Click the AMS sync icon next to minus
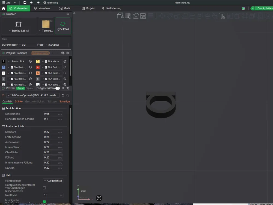The width and height of the screenshot is (273, 205). (x=63, y=53)
